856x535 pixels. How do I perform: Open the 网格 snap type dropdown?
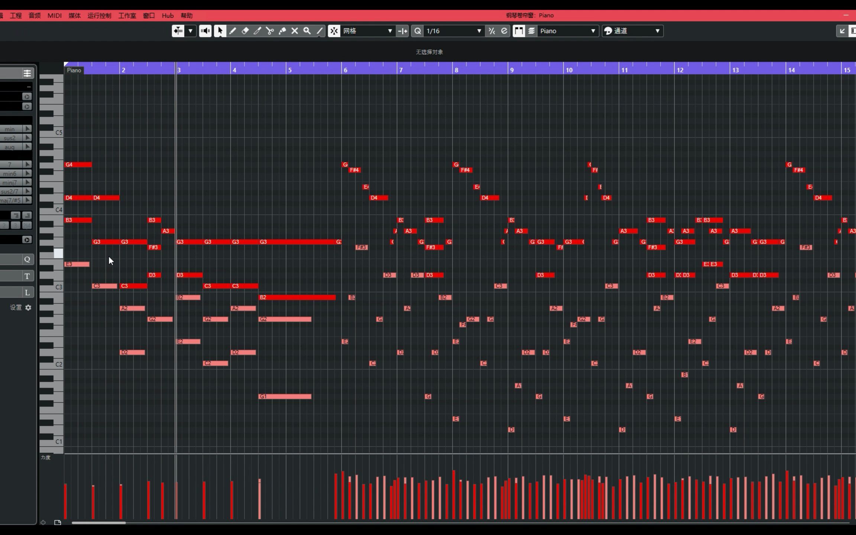[x=367, y=31]
